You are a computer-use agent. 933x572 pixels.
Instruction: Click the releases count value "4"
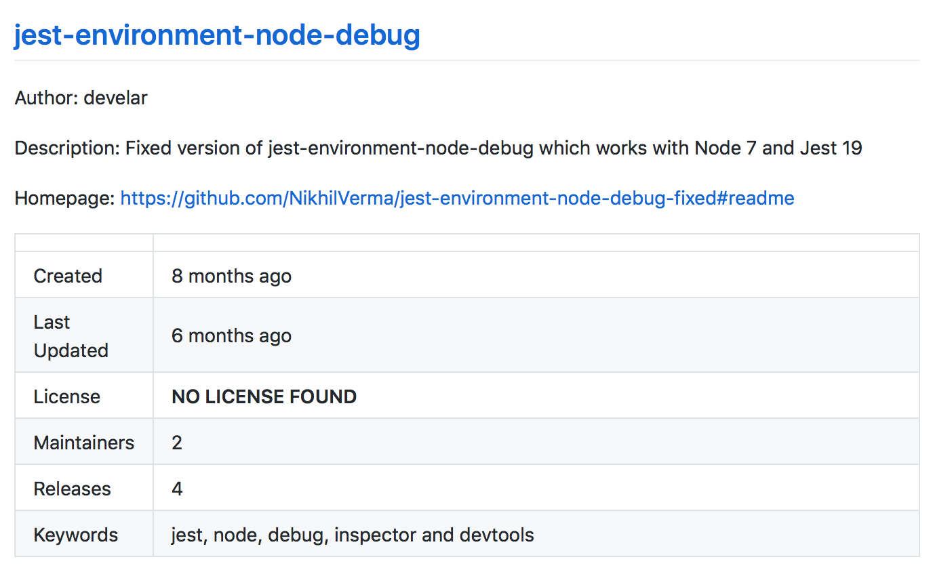(177, 489)
